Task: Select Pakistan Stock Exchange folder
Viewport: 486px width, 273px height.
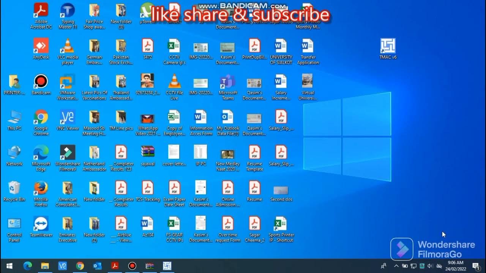Action: coord(121,52)
